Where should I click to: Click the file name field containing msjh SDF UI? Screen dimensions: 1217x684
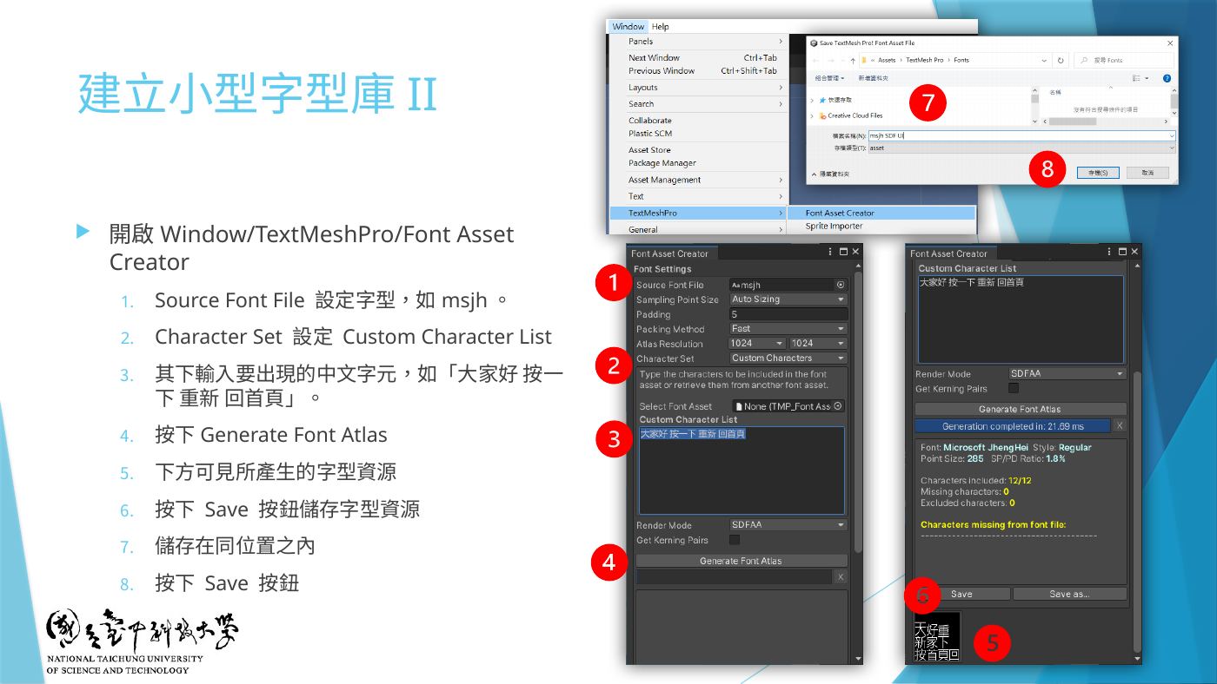tap(1021, 135)
